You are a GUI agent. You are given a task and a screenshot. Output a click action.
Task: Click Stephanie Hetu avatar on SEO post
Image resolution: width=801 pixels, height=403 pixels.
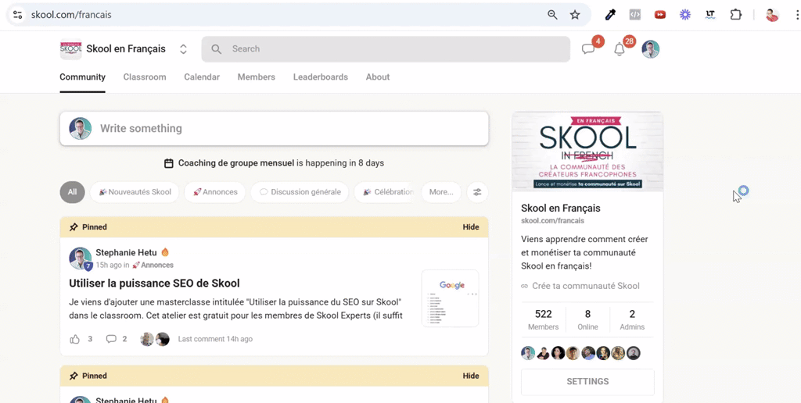(81, 259)
